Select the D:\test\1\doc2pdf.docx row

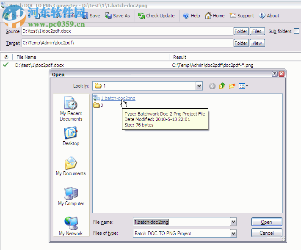point(39,65)
